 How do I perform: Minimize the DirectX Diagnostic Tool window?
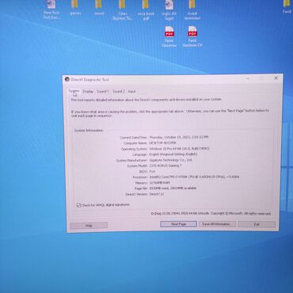(x=248, y=78)
